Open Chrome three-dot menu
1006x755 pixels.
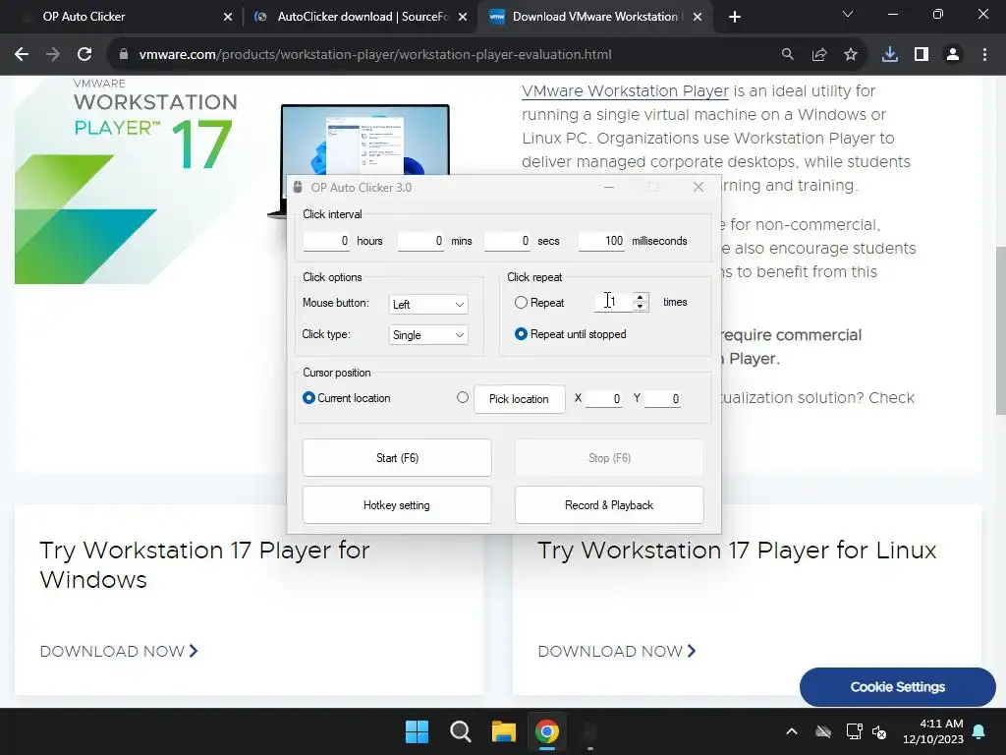[984, 55]
